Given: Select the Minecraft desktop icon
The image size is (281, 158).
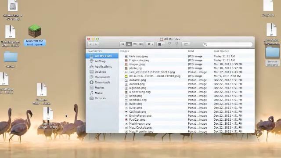Looking at the screenshot, I should (35, 31).
